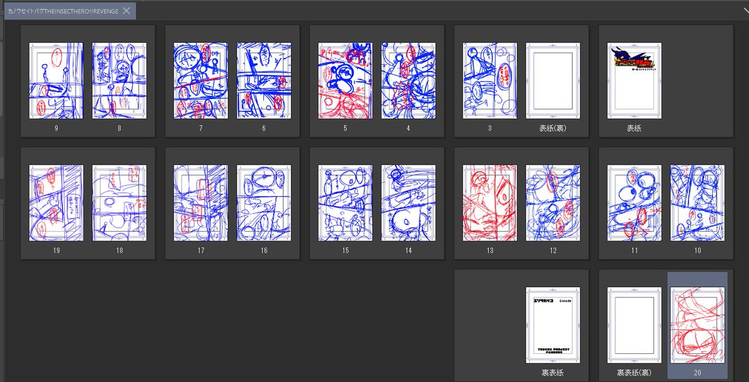749x382 pixels.
Task: Select page 14 thumbnail
Action: 408,203
